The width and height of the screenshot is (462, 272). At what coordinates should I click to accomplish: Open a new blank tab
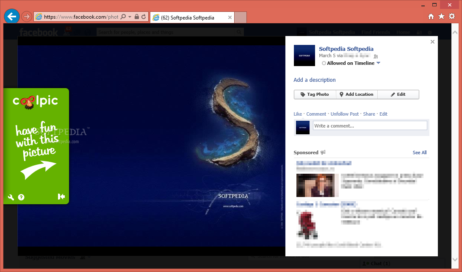click(241, 17)
